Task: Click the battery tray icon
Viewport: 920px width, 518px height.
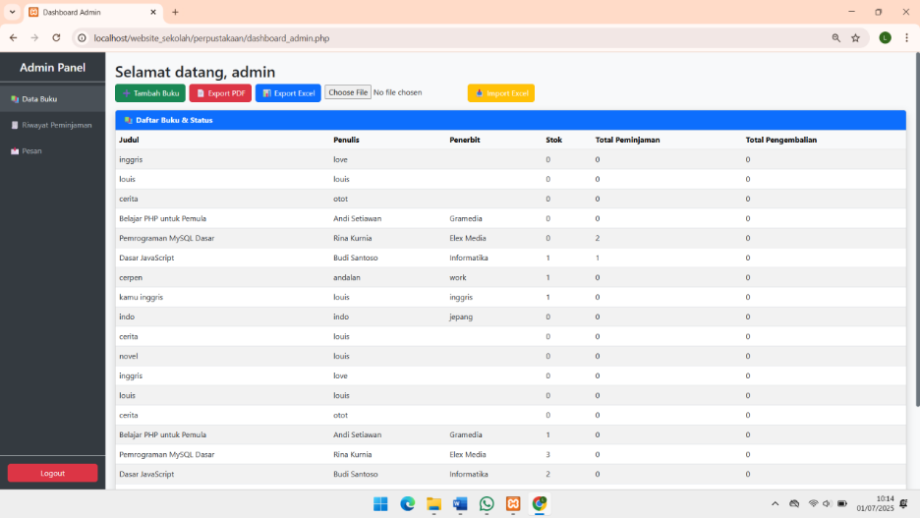Action: (x=842, y=504)
